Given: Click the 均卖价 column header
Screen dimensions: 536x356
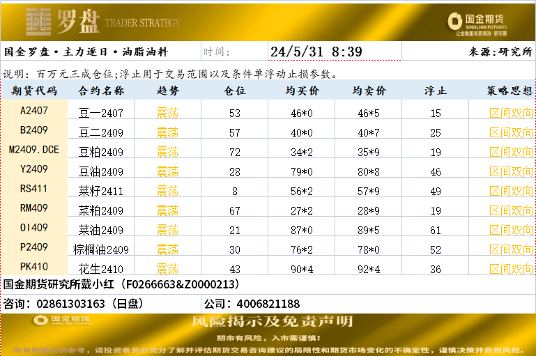Looking at the screenshot, I should click(x=369, y=91).
